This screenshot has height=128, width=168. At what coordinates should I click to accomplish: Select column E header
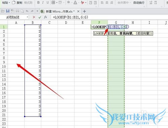pos(83,23)
